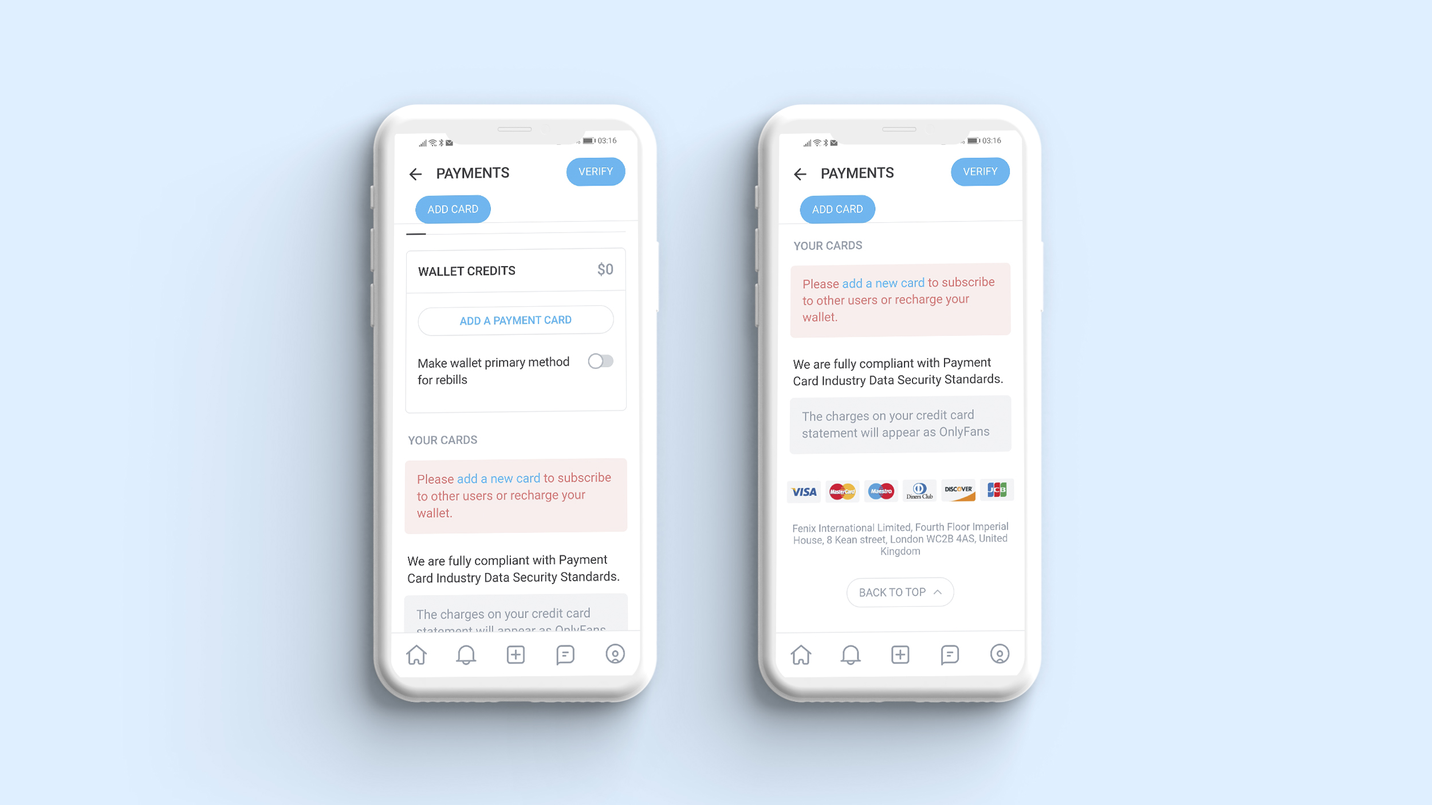Tap the ADD CARD button icon
The height and width of the screenshot is (805, 1432).
[x=453, y=208]
